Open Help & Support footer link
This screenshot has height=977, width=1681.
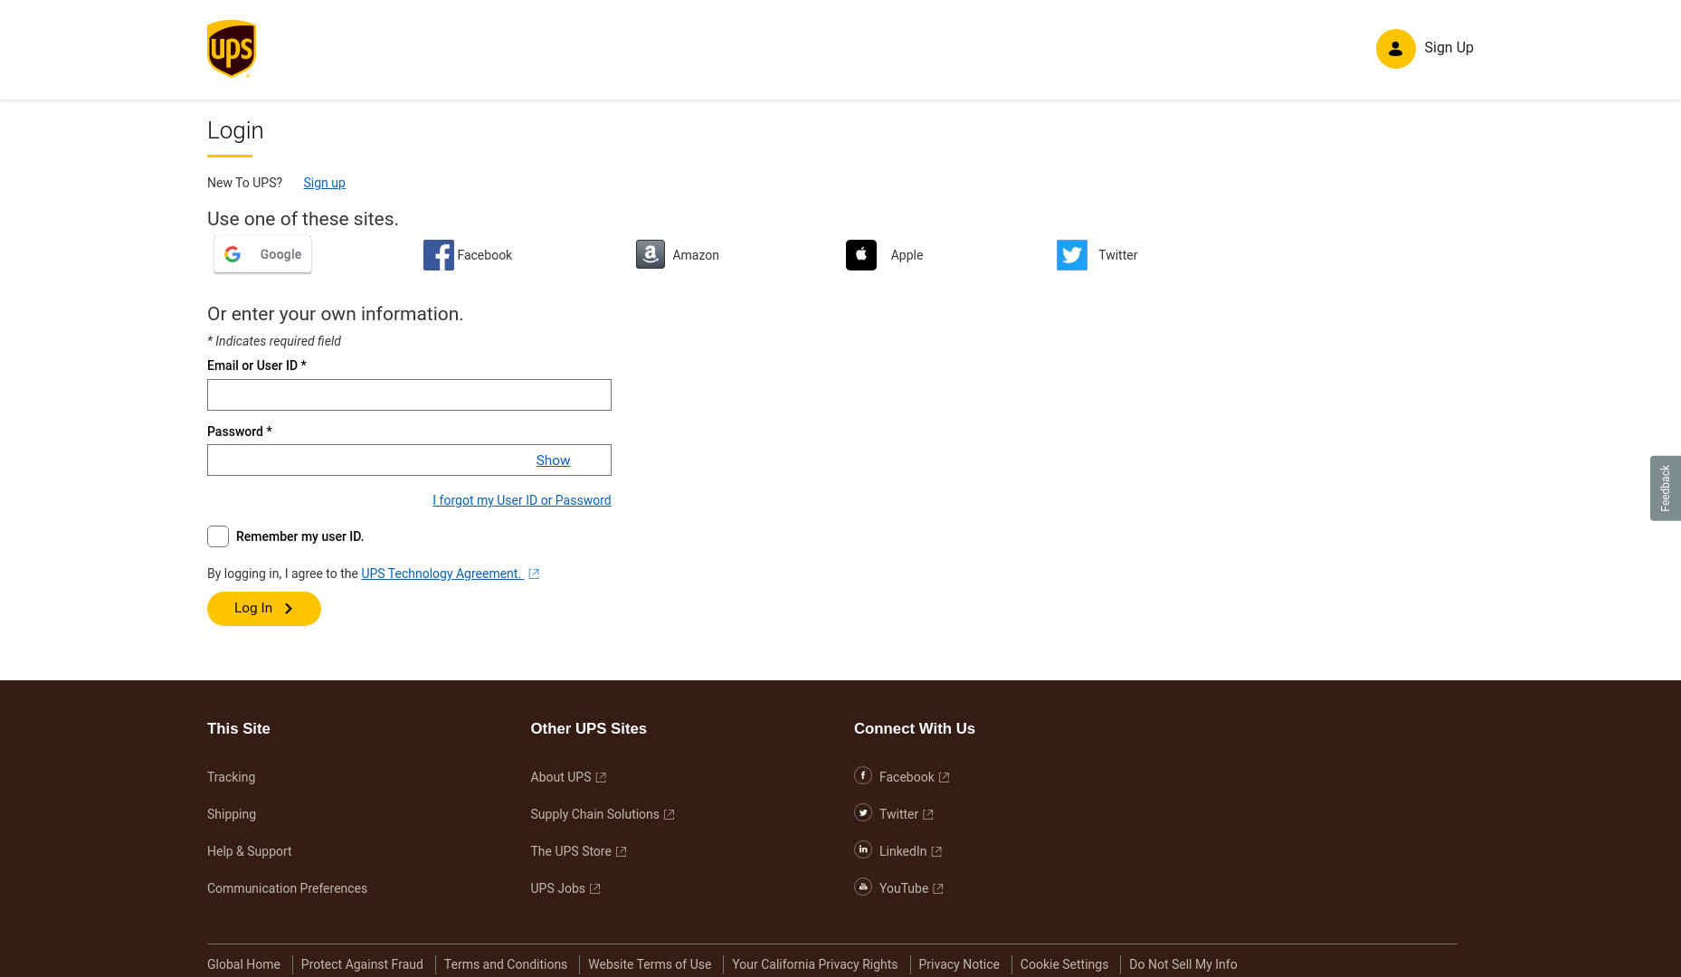pos(249,851)
